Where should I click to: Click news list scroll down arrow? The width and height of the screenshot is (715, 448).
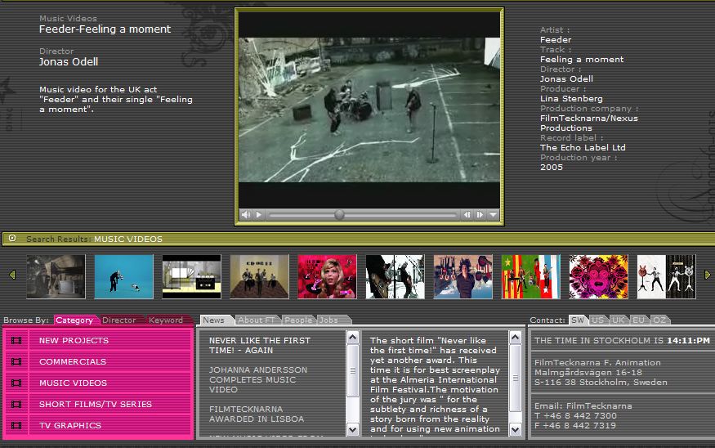(352, 429)
